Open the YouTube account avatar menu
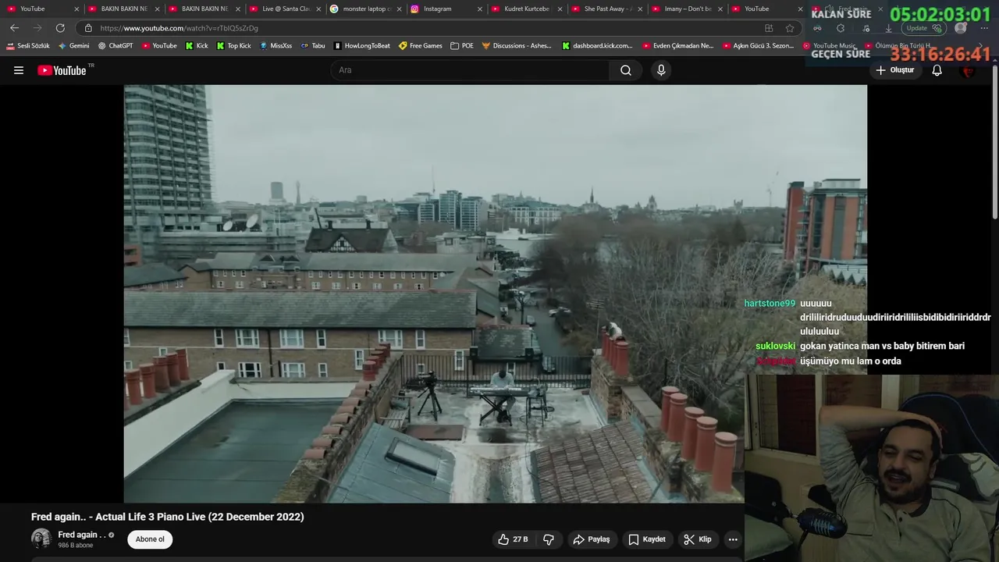 tap(968, 70)
